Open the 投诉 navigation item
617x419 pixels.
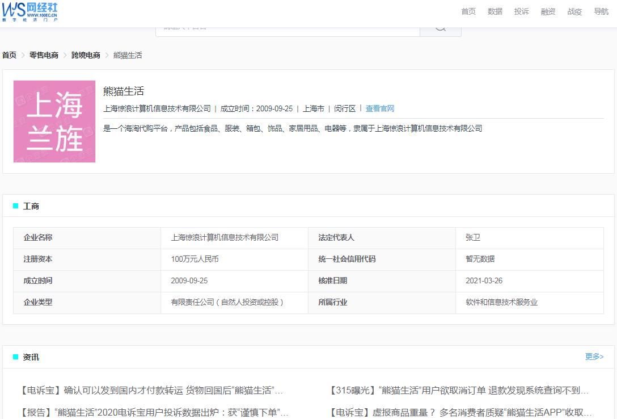point(521,11)
